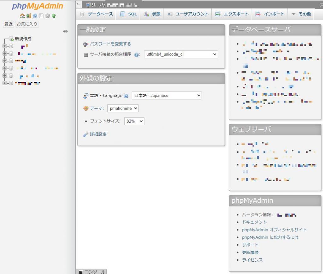Open phpMyAdmin に協力するには link
Viewport: 323px width, 274px height.
[270, 237]
